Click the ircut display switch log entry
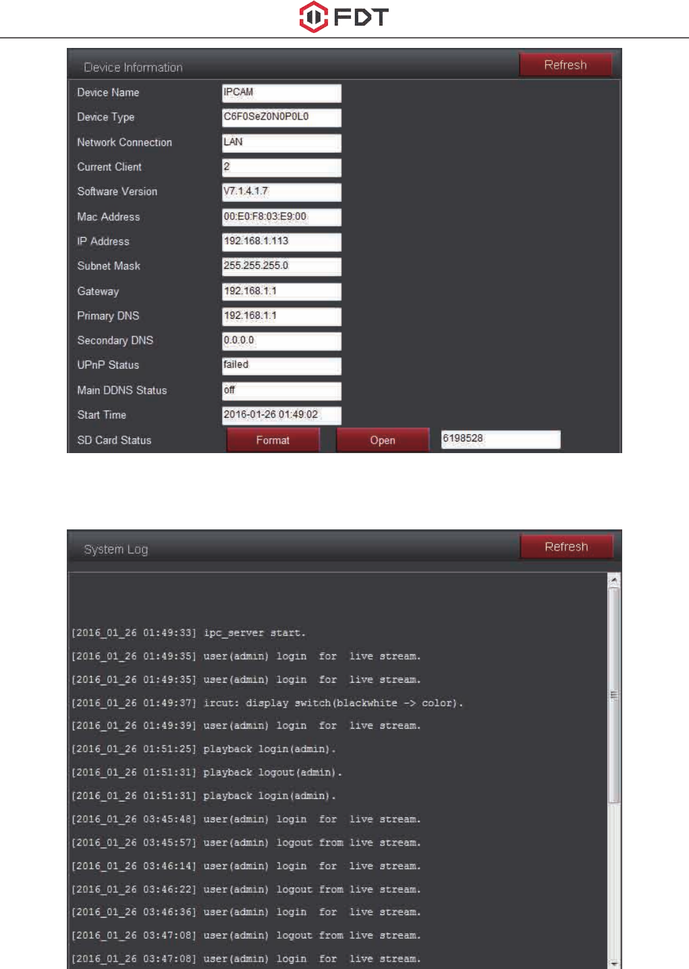This screenshot has height=969, width=689. (267, 703)
